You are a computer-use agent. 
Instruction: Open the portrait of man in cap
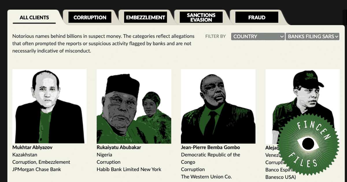click(302, 106)
